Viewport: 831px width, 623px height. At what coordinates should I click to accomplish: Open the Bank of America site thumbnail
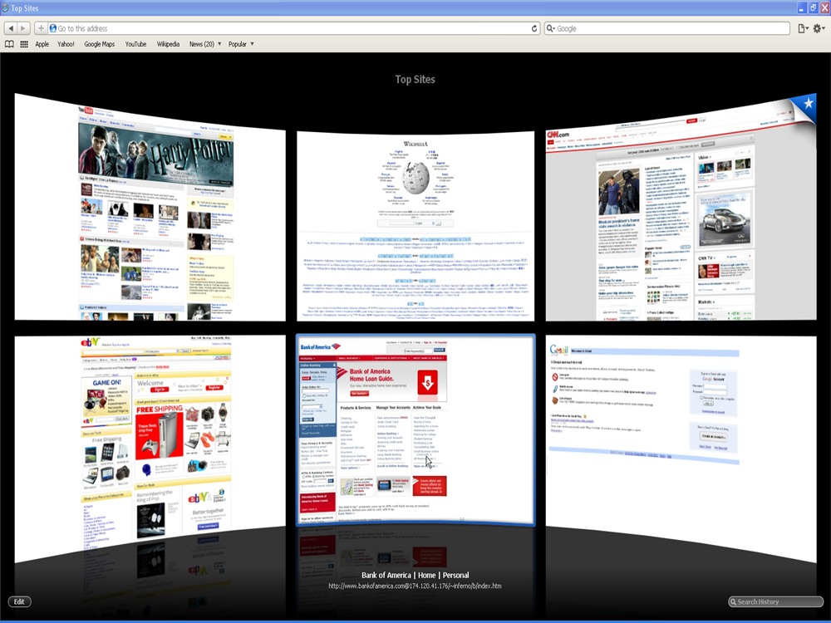[x=415, y=430]
